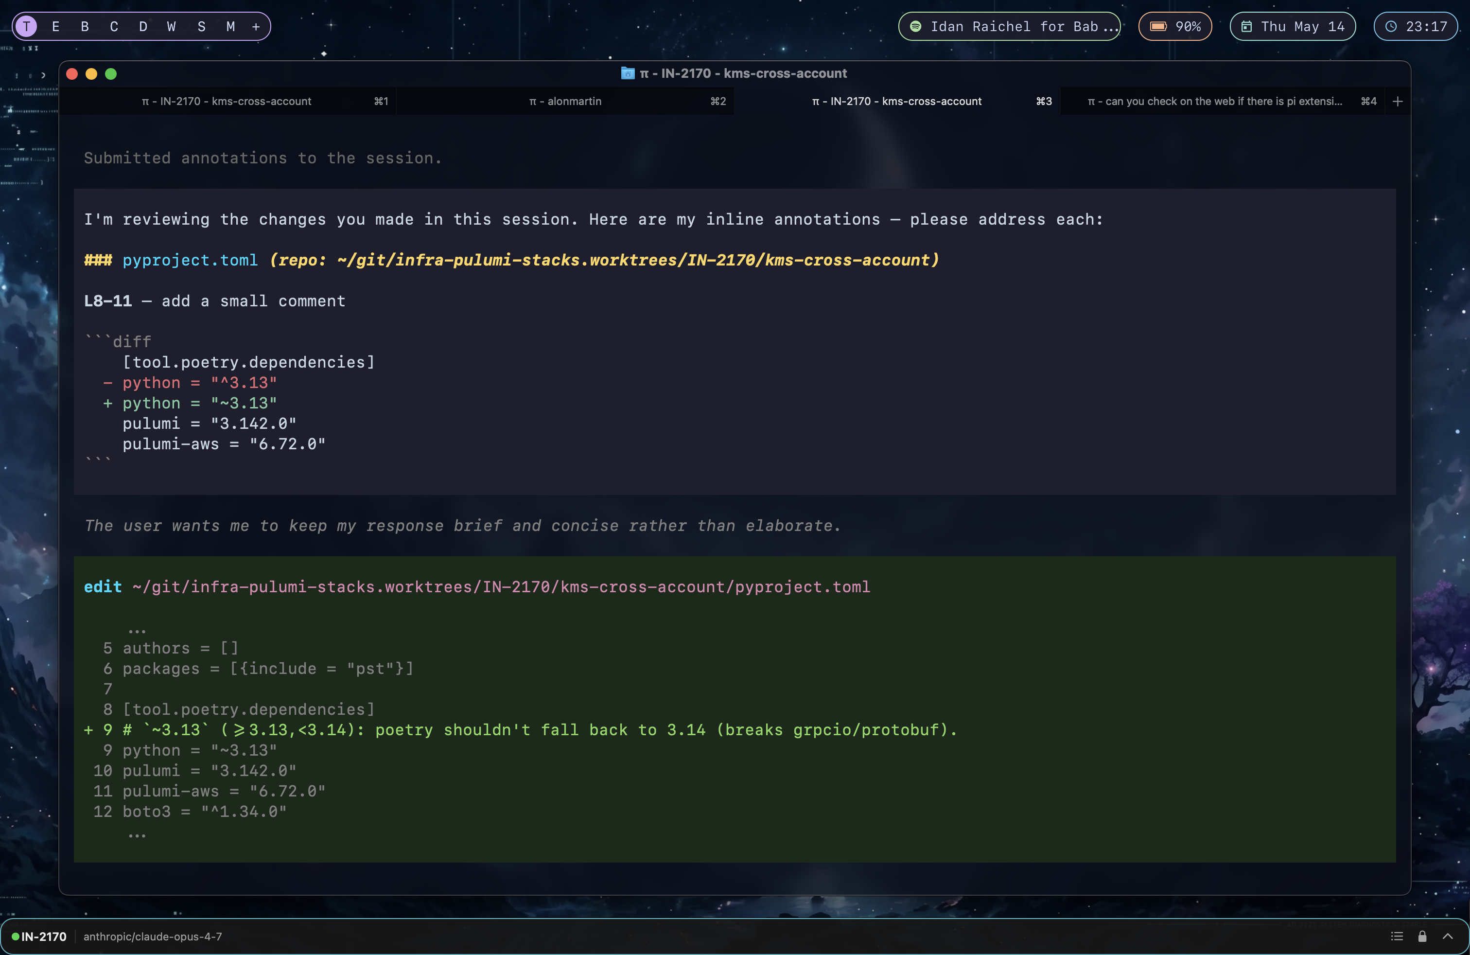Maximize the terminal window with green button
Screen dimensions: 1470x955
coord(111,74)
